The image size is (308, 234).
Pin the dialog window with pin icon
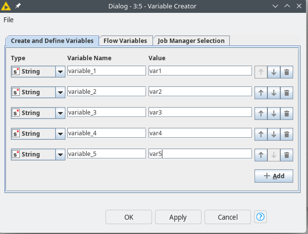point(18,6)
